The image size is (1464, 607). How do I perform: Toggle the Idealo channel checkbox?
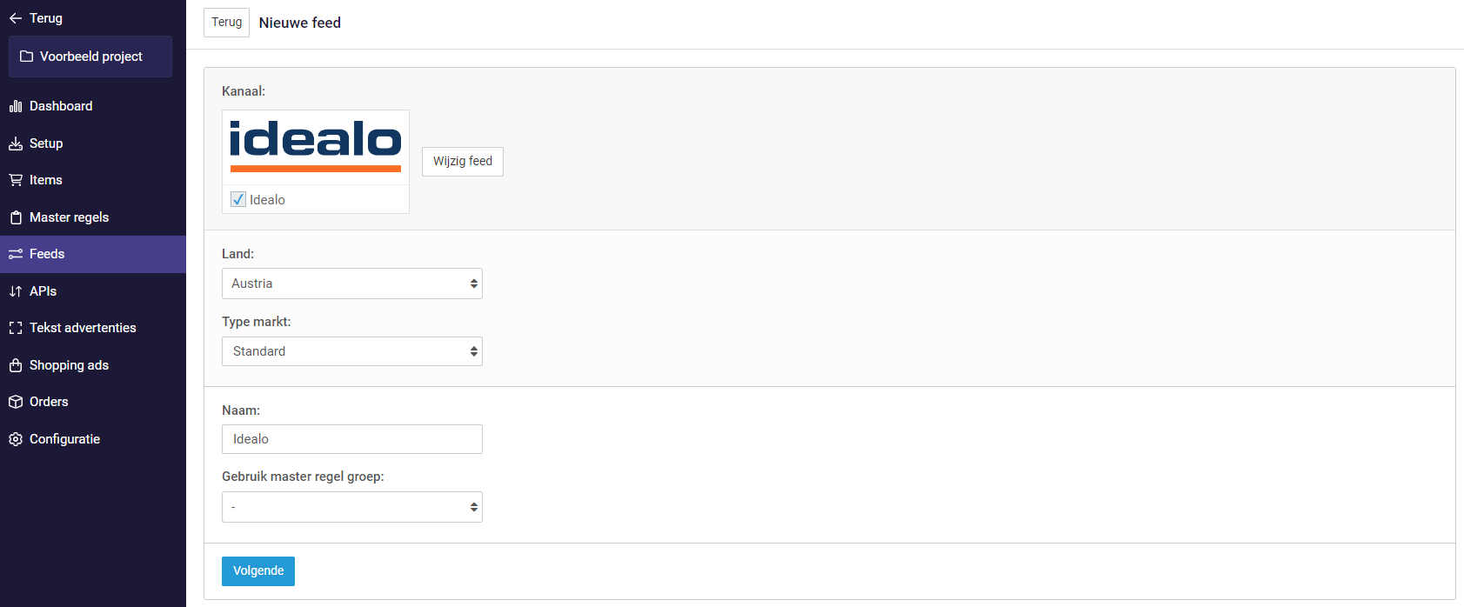coord(238,199)
